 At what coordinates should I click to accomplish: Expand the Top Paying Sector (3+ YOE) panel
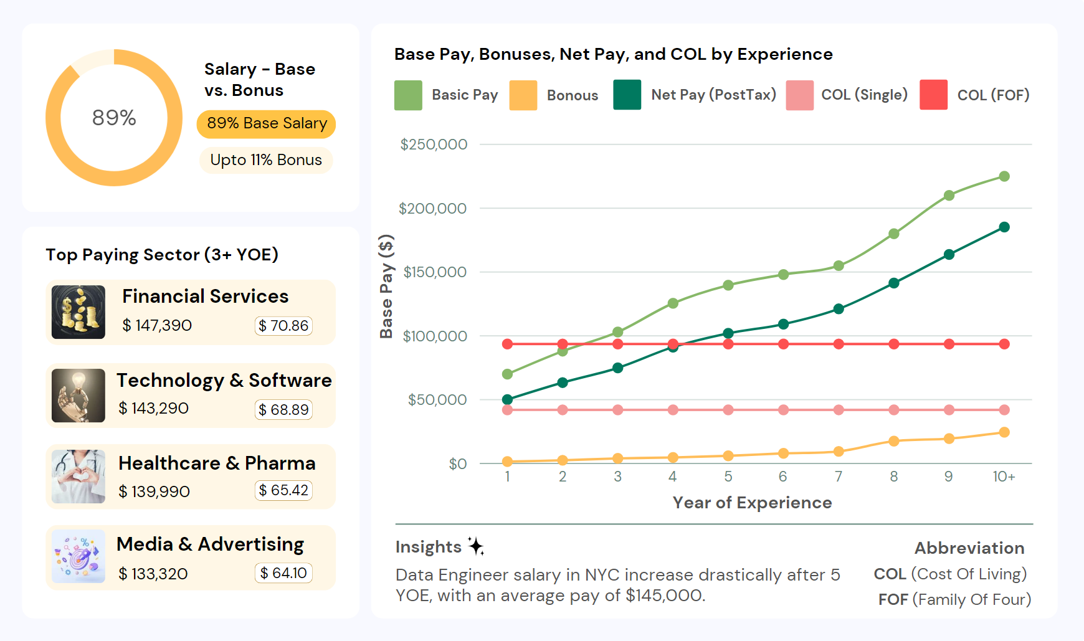(x=163, y=254)
